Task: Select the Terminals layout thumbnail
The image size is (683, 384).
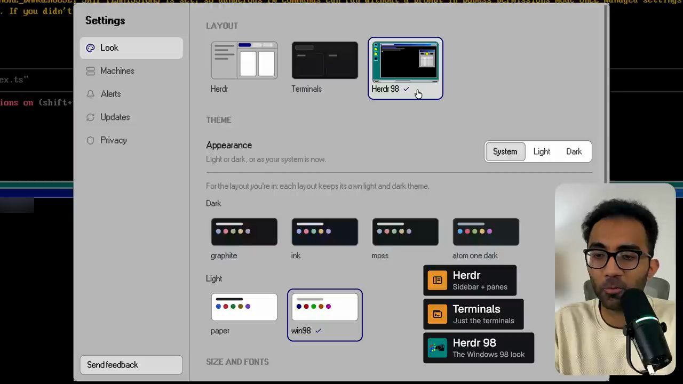Action: [324, 60]
